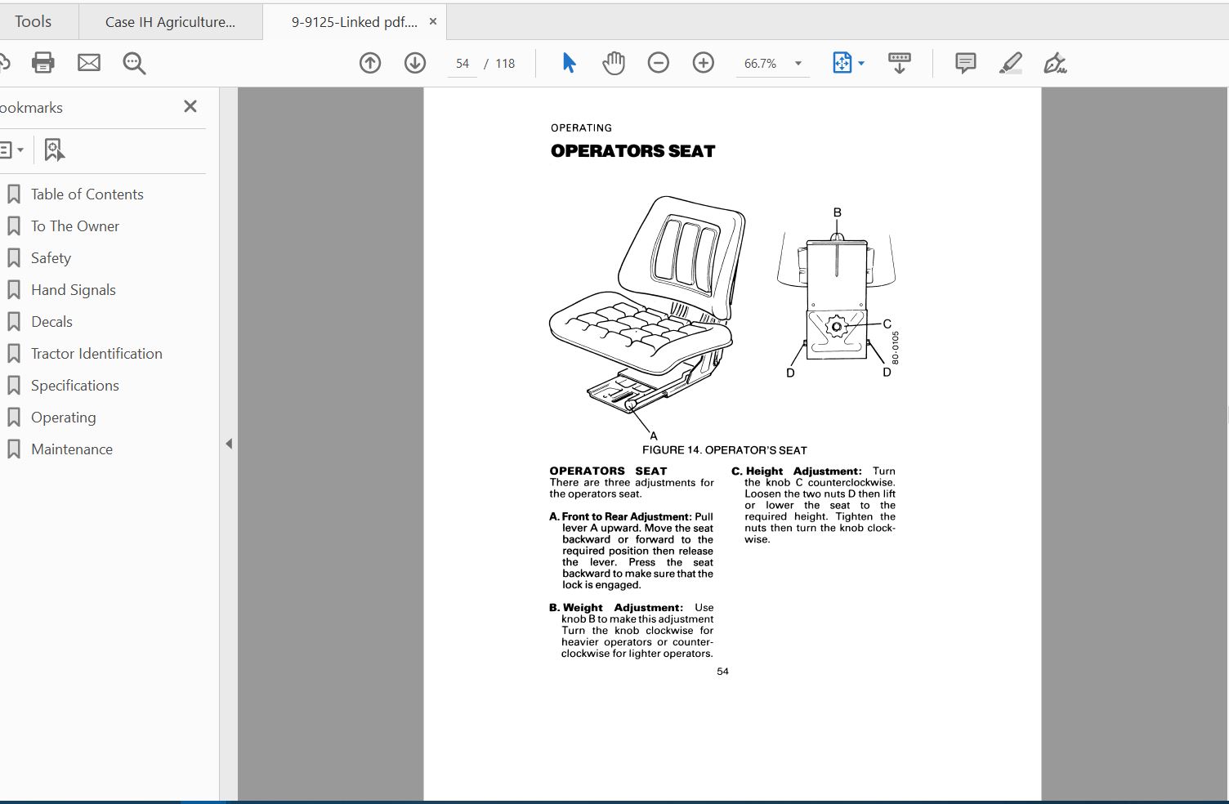Open the bookmark options menu
Viewport: 1229px width, 804px height.
click(x=11, y=150)
